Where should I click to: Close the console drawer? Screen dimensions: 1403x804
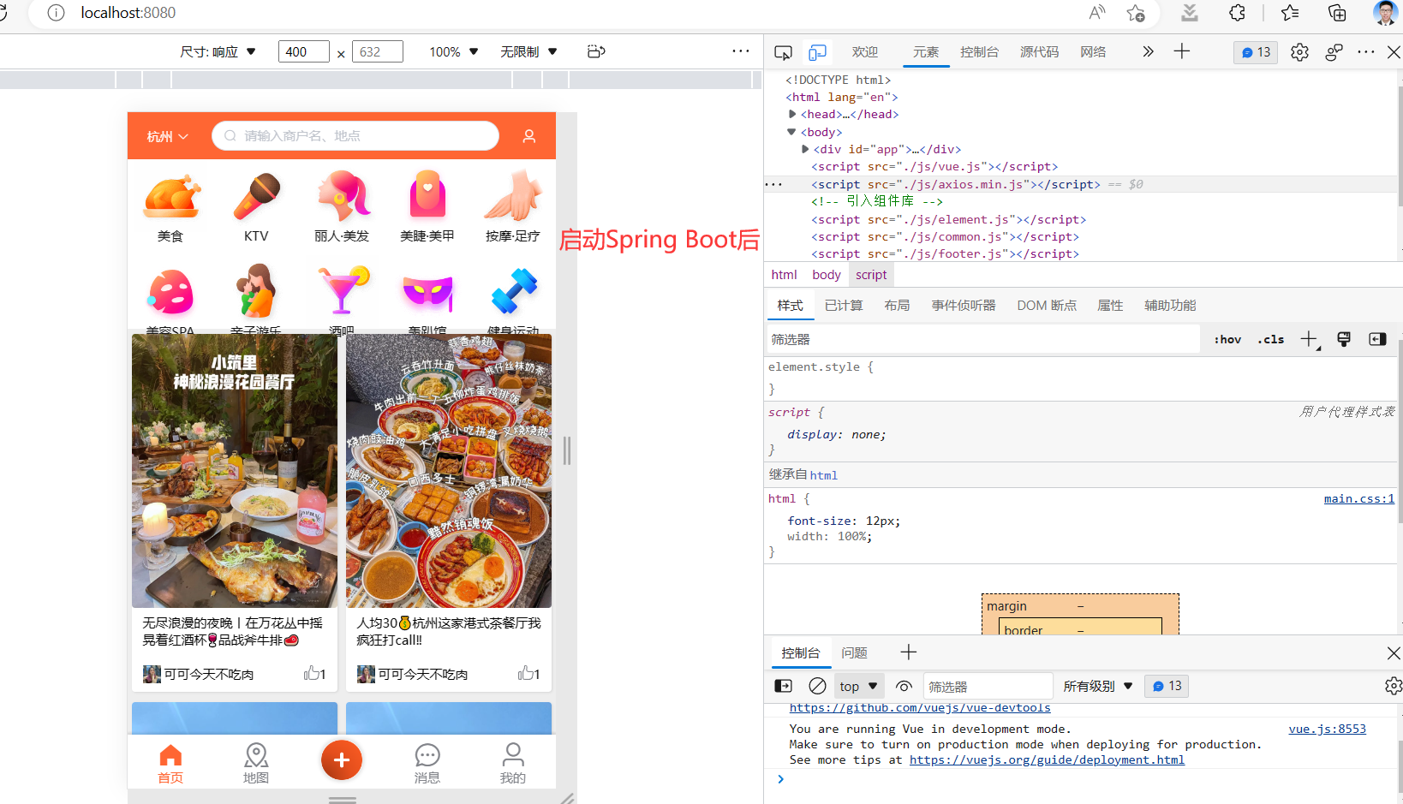1394,653
